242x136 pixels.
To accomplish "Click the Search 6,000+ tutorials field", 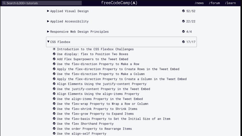I will (42, 3).
